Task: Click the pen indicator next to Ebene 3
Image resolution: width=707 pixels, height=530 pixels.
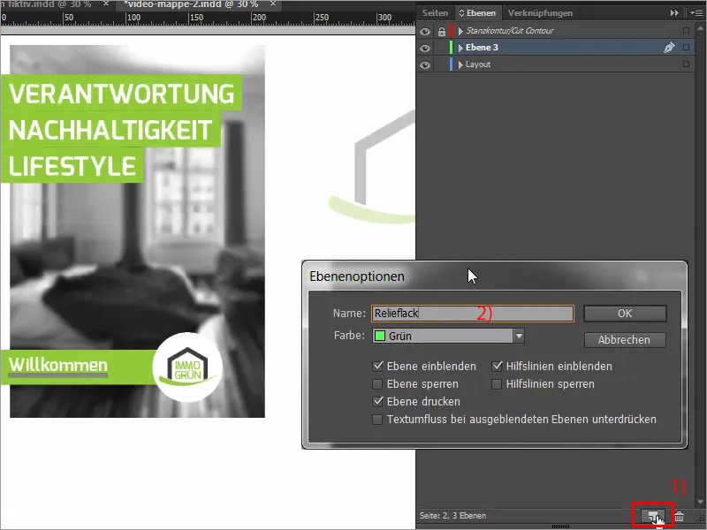Action: pos(669,47)
